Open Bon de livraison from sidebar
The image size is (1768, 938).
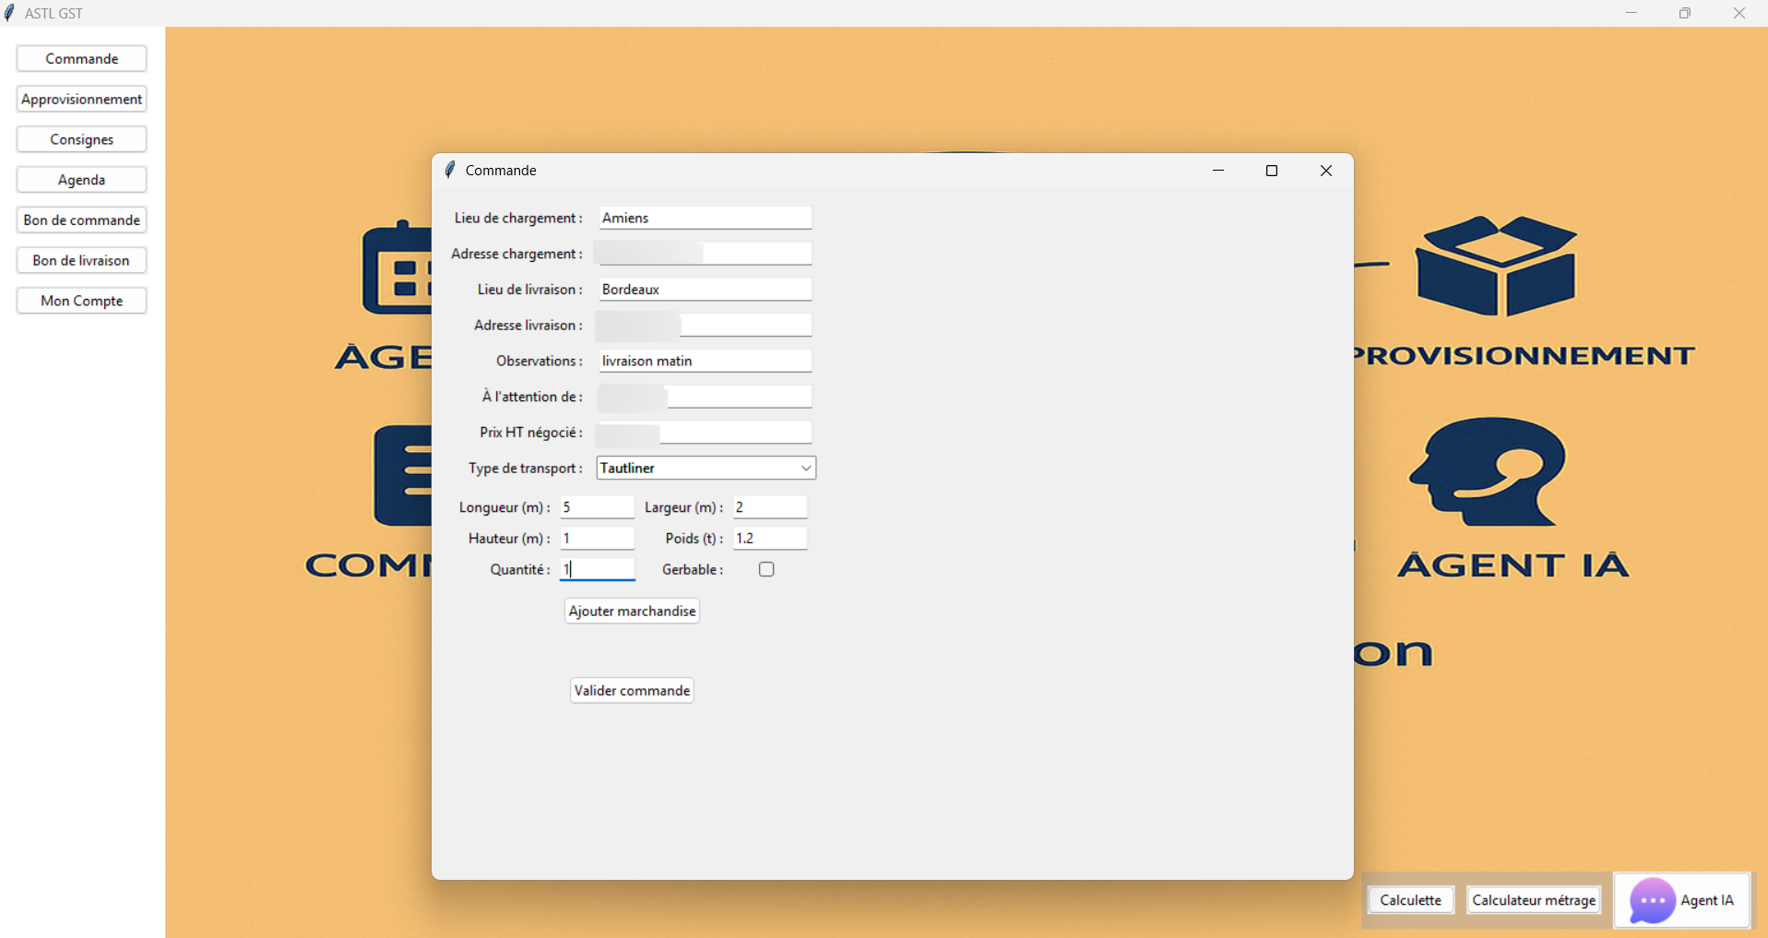(x=81, y=260)
